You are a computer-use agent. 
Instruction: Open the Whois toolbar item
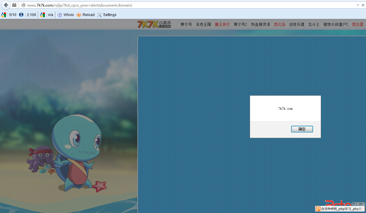coord(66,15)
